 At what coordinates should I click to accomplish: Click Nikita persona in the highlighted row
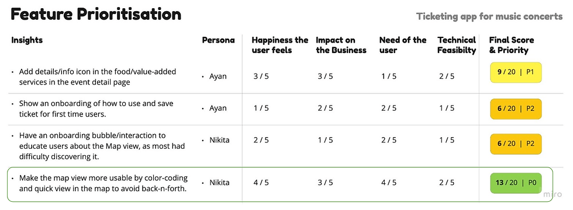219,182
